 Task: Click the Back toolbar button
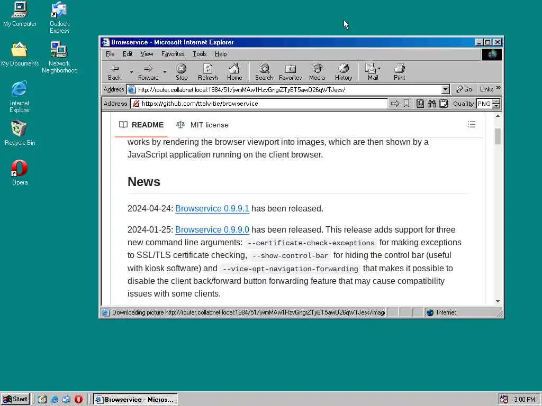(x=114, y=72)
